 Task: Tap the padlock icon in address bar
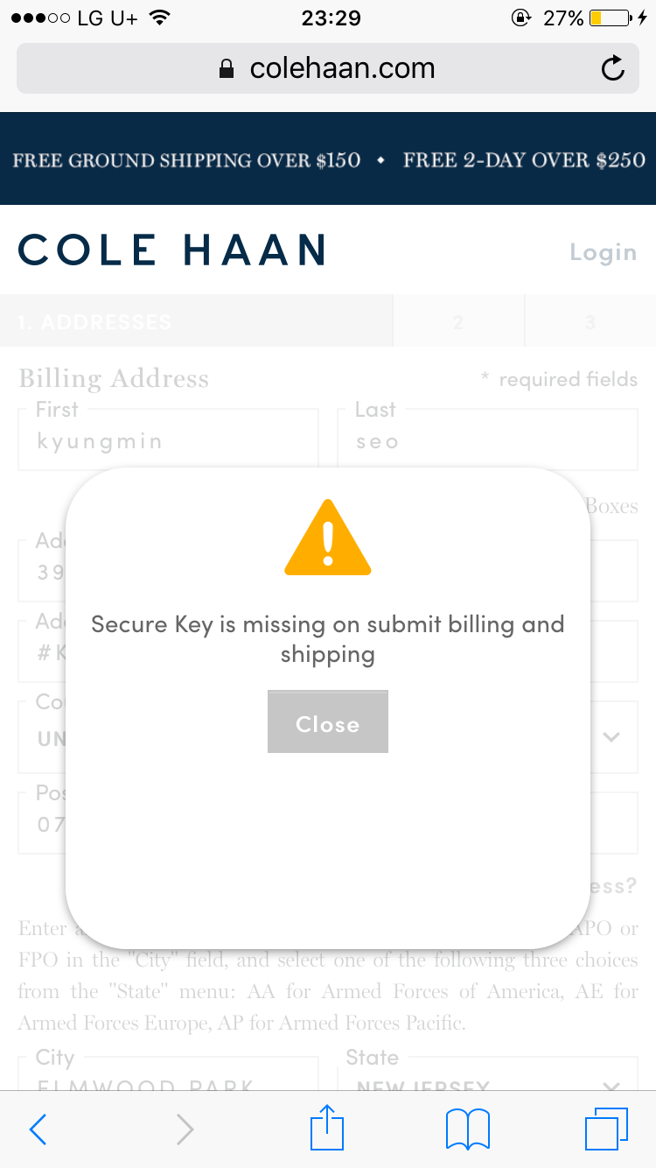pos(227,69)
